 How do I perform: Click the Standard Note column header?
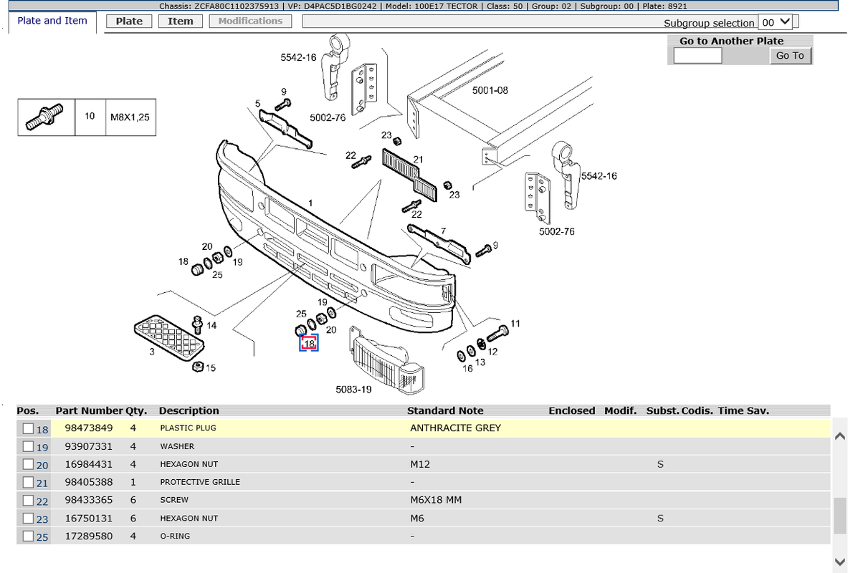(x=445, y=410)
